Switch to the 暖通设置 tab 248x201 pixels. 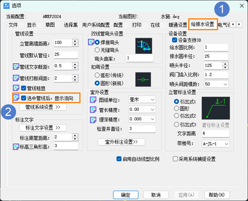[x=178, y=25]
